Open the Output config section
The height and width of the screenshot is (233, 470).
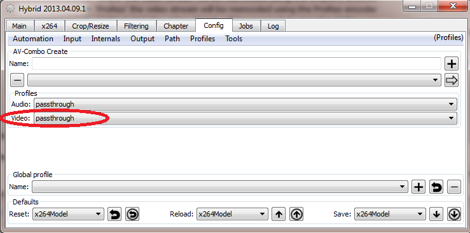[x=142, y=39]
